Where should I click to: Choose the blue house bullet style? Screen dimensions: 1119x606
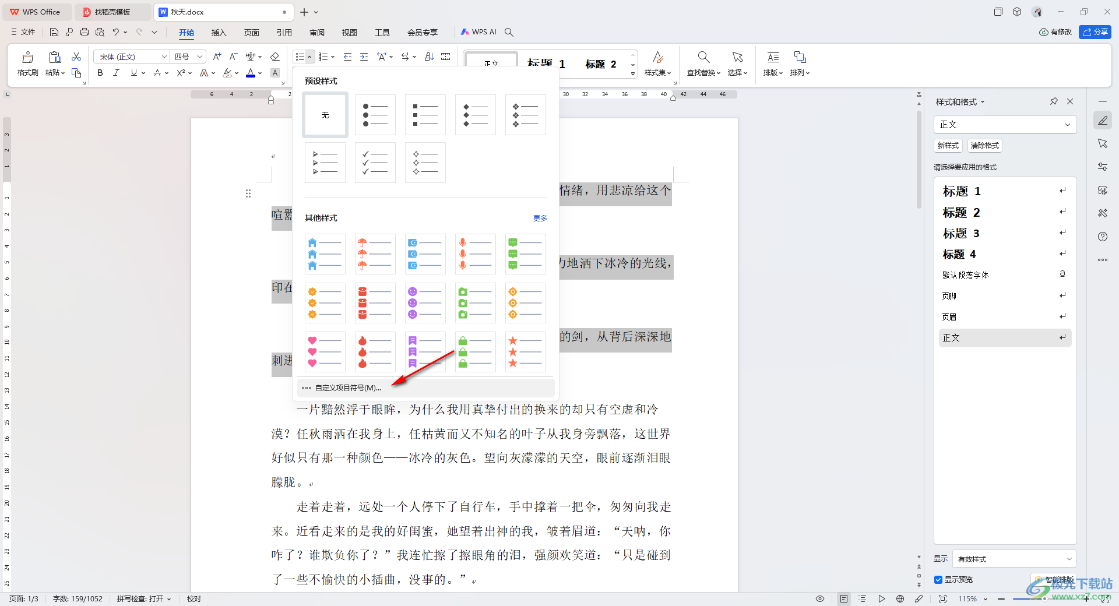pos(325,254)
